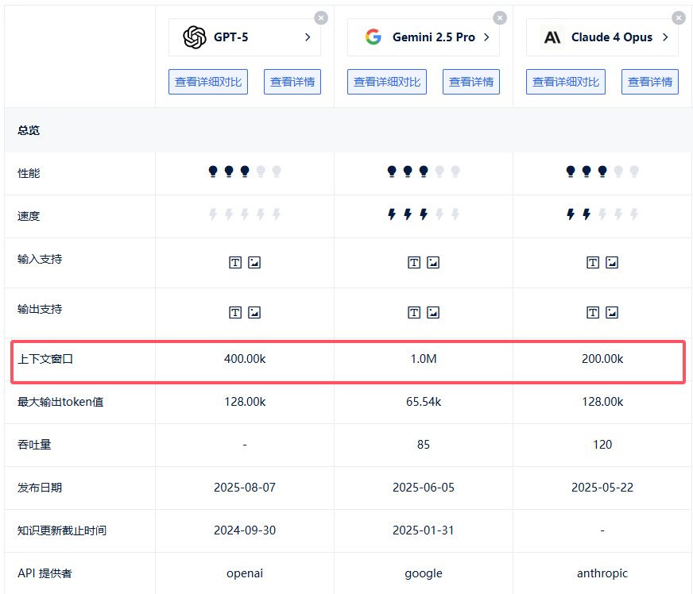
Task: Click the 性能 row label
Action: coord(29,173)
